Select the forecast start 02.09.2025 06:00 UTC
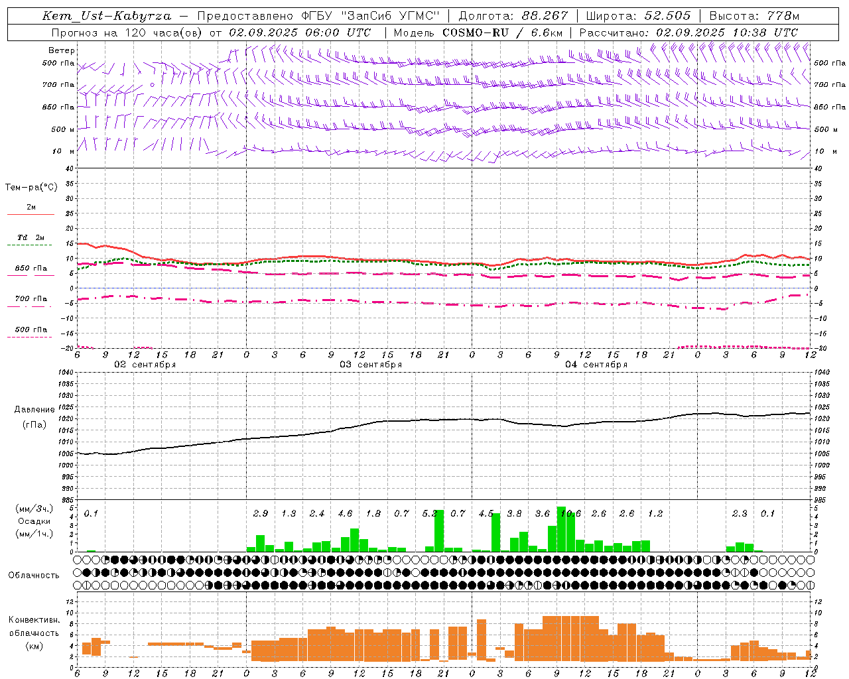This screenshot has height=679, width=849. [x=300, y=32]
